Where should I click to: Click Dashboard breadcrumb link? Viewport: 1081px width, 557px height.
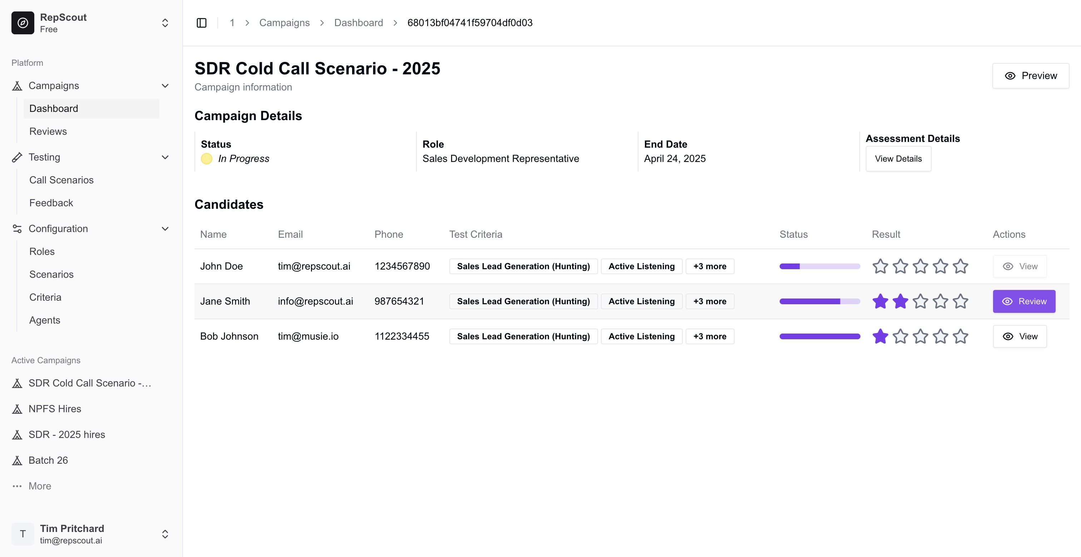coord(359,23)
